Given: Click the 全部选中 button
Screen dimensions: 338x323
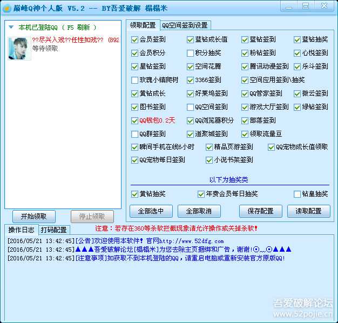Looking at the screenshot, I should pos(151,211).
